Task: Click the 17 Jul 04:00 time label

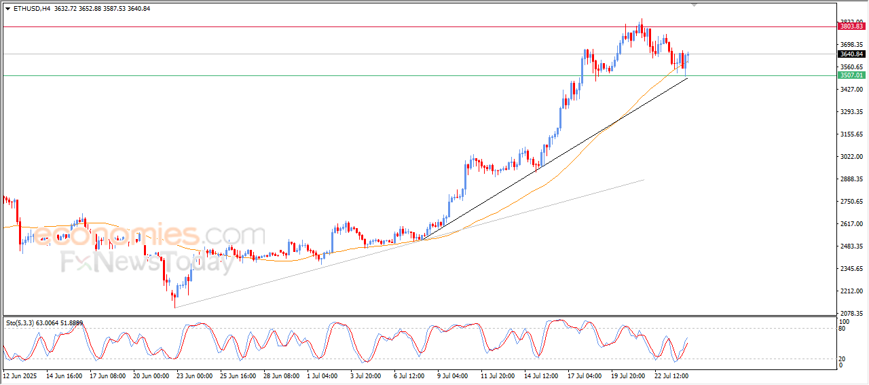Action: pos(585,375)
